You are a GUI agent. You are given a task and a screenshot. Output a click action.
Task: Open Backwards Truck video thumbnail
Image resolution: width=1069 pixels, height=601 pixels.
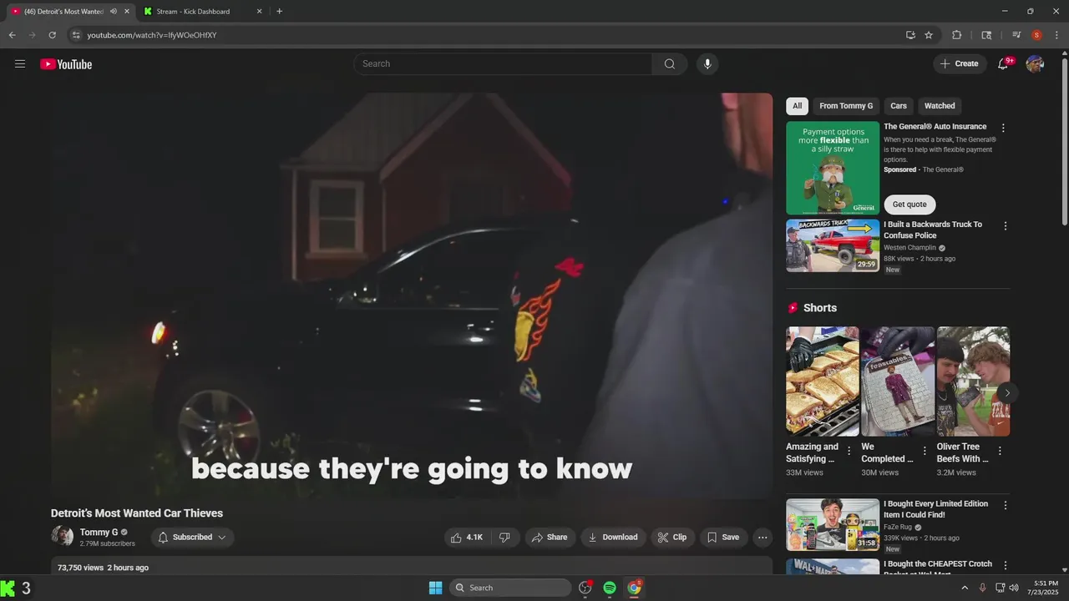tap(833, 245)
